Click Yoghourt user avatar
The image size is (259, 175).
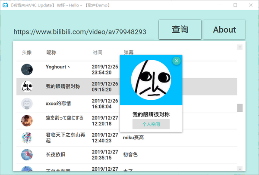point(27,70)
